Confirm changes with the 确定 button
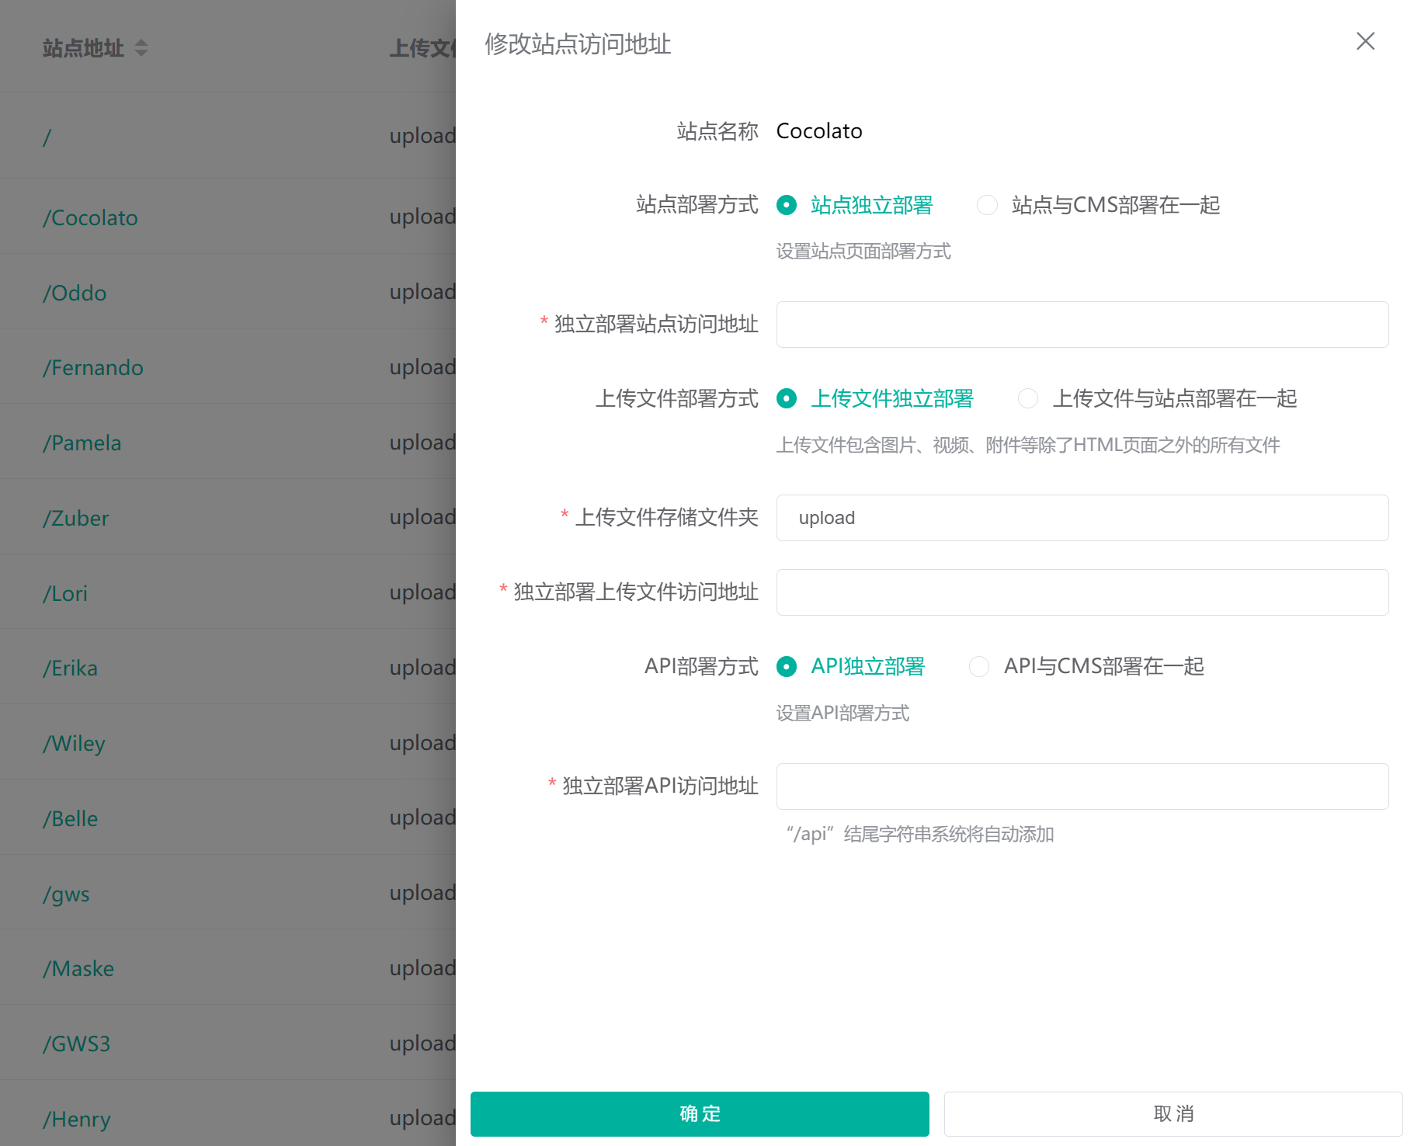The width and height of the screenshot is (1414, 1146). [x=699, y=1113]
